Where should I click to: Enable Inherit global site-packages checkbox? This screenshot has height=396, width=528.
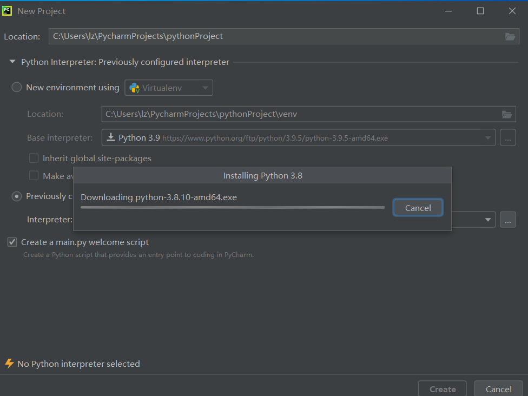[x=34, y=159]
